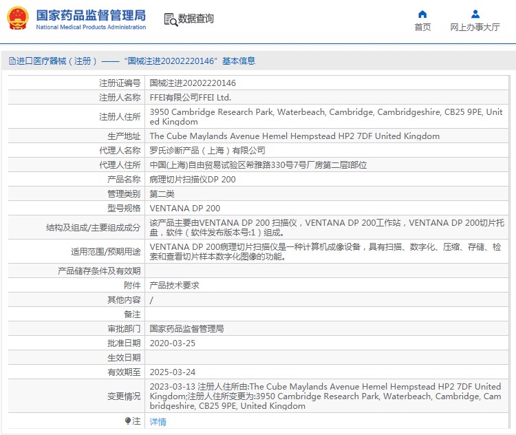
Task: Open the data query search icon
Action: [171, 19]
